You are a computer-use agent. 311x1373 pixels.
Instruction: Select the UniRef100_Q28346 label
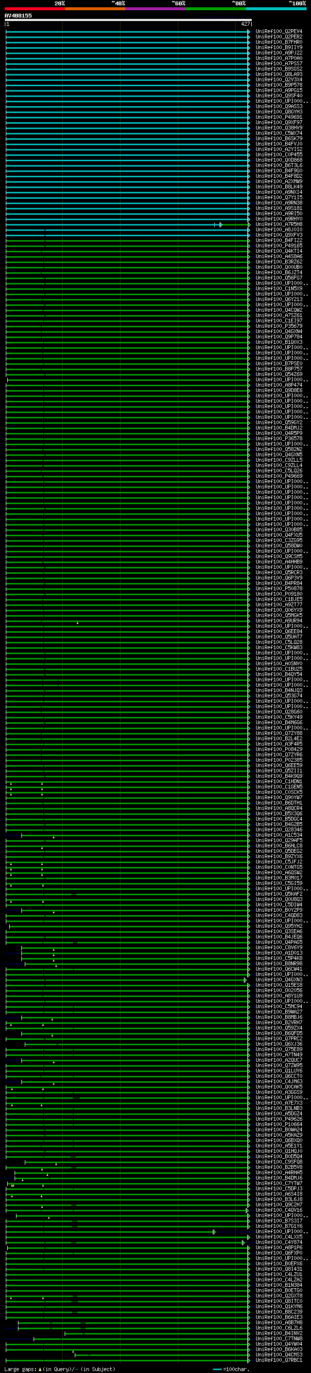point(278,830)
